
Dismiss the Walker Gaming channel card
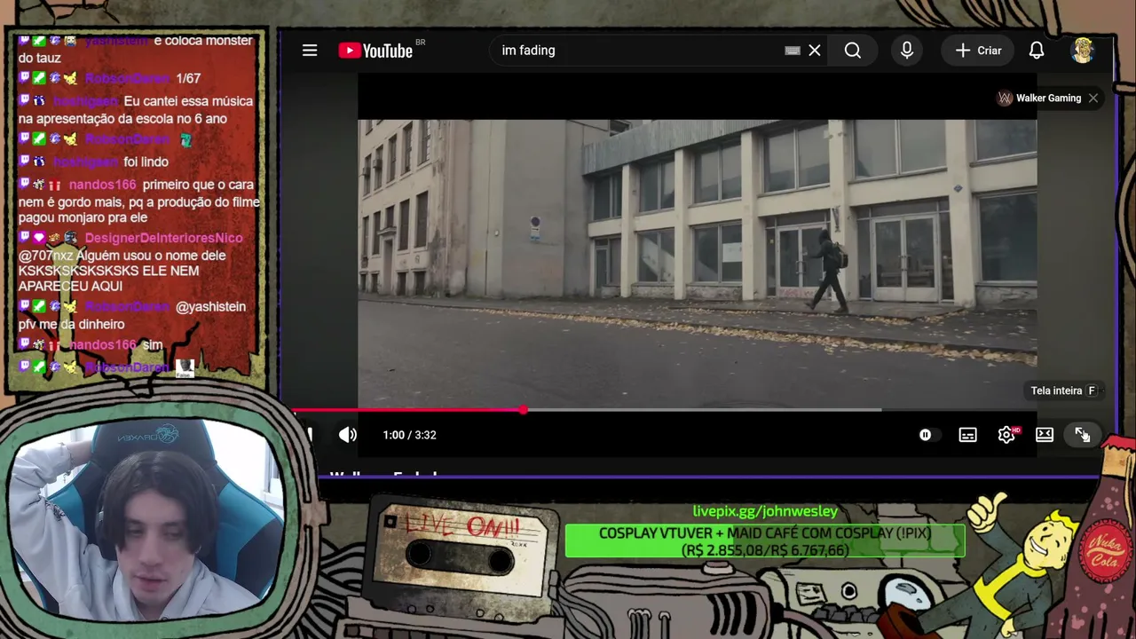1093,99
